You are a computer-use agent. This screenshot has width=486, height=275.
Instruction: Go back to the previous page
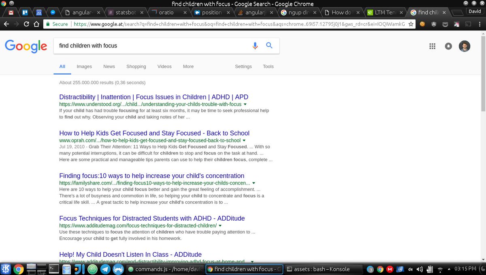click(x=6, y=24)
